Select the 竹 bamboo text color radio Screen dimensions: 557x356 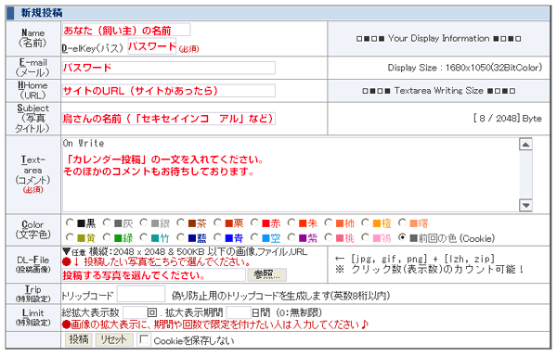click(x=144, y=237)
